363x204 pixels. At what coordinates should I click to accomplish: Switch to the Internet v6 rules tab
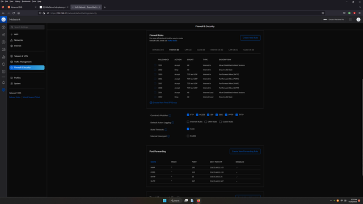point(217,50)
